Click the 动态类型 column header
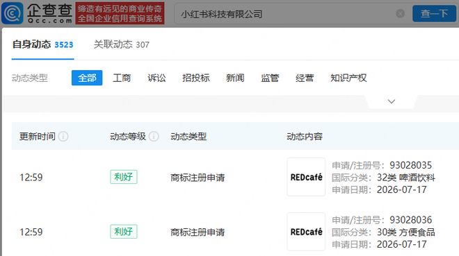The width and height of the screenshot is (459, 256). [x=188, y=136]
